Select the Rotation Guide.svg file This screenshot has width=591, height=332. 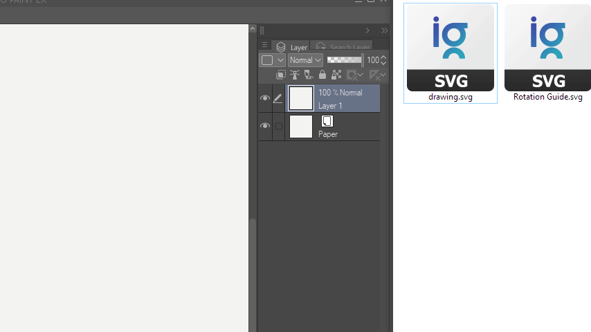[x=547, y=53]
